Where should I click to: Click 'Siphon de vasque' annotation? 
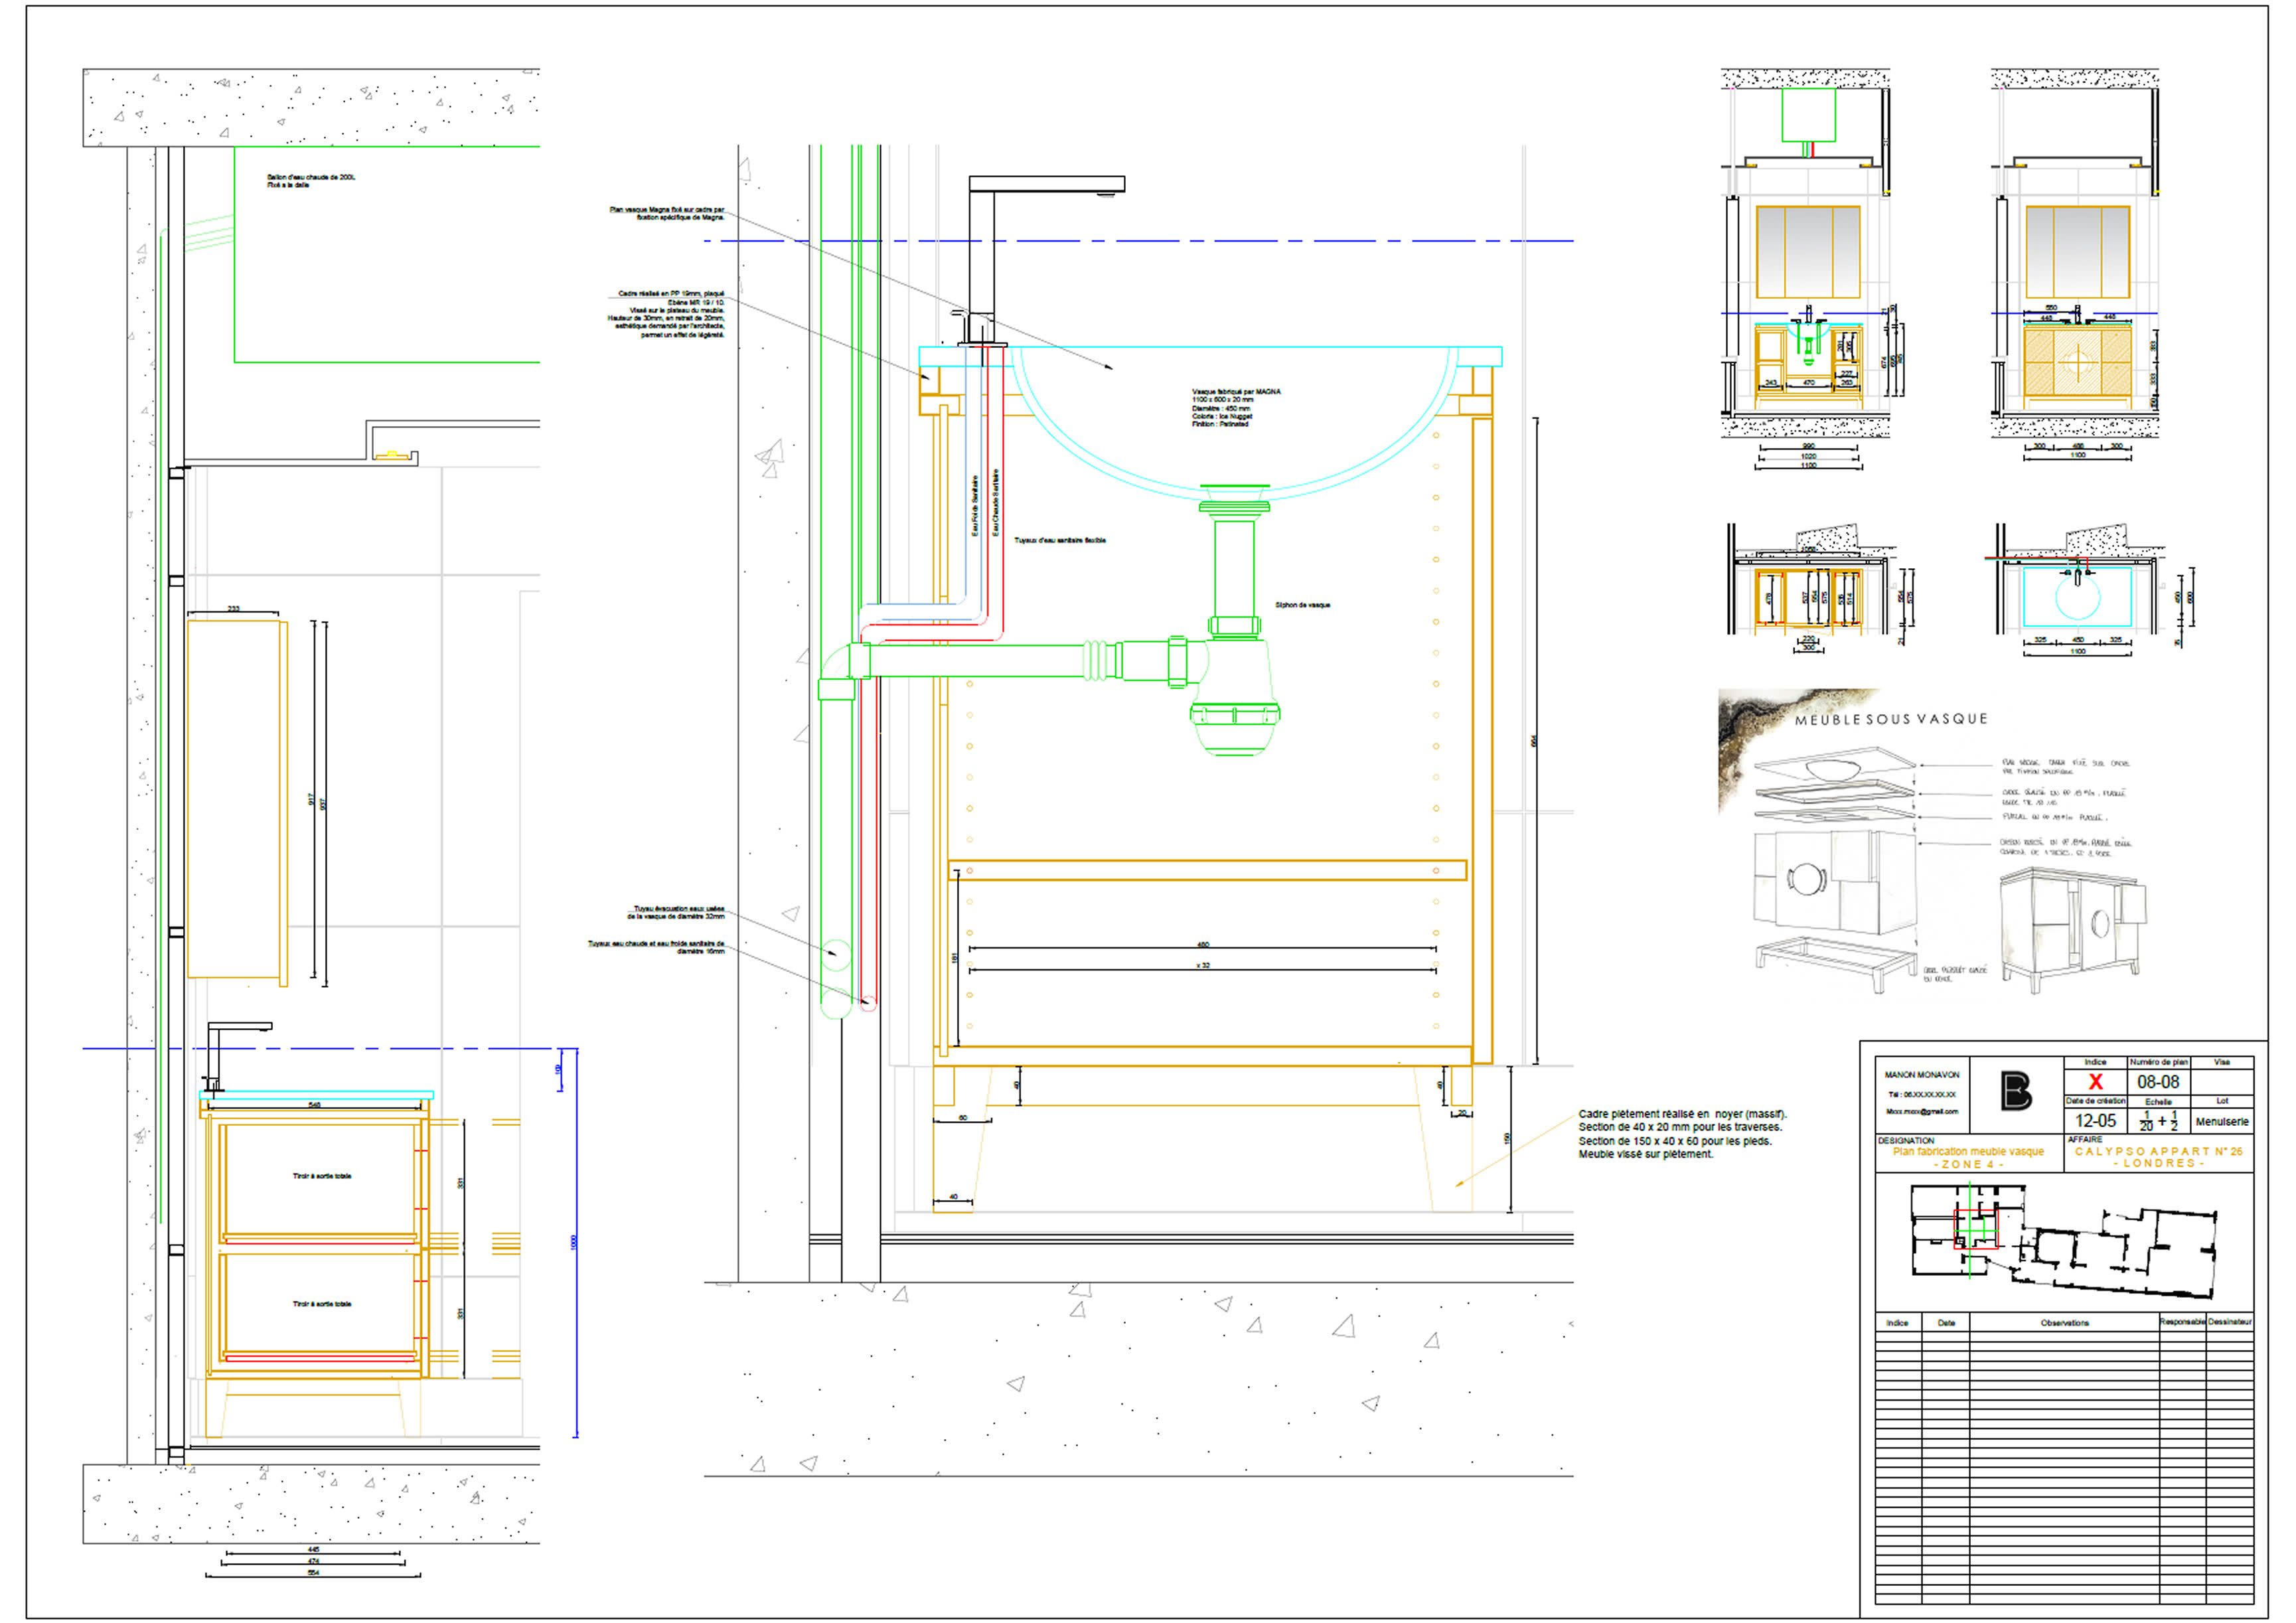tap(1302, 605)
